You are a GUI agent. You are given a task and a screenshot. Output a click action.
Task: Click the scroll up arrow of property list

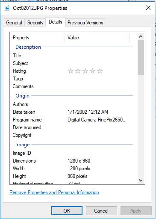pos(141,36)
